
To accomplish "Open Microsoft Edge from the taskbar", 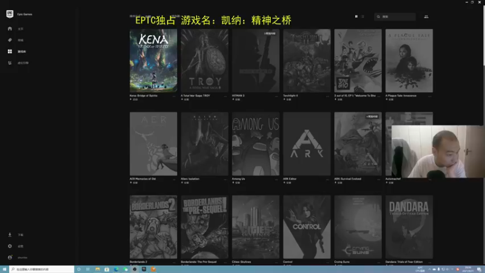I will click(116, 269).
